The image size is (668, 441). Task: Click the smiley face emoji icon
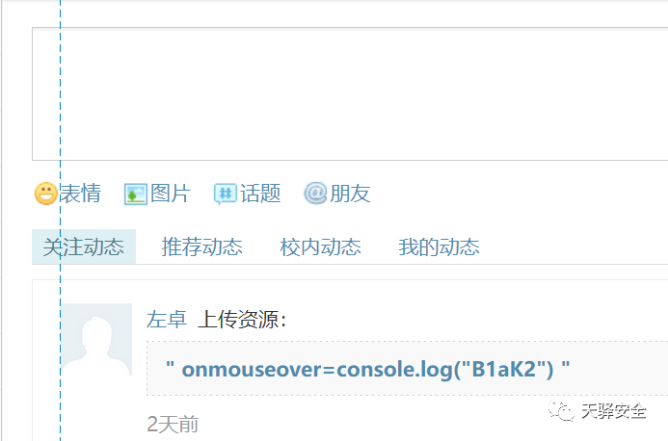click(46, 194)
